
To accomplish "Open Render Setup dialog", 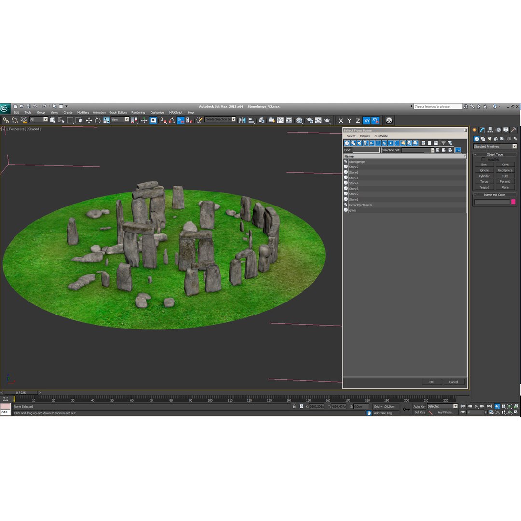I will pyautogui.click(x=310, y=120).
